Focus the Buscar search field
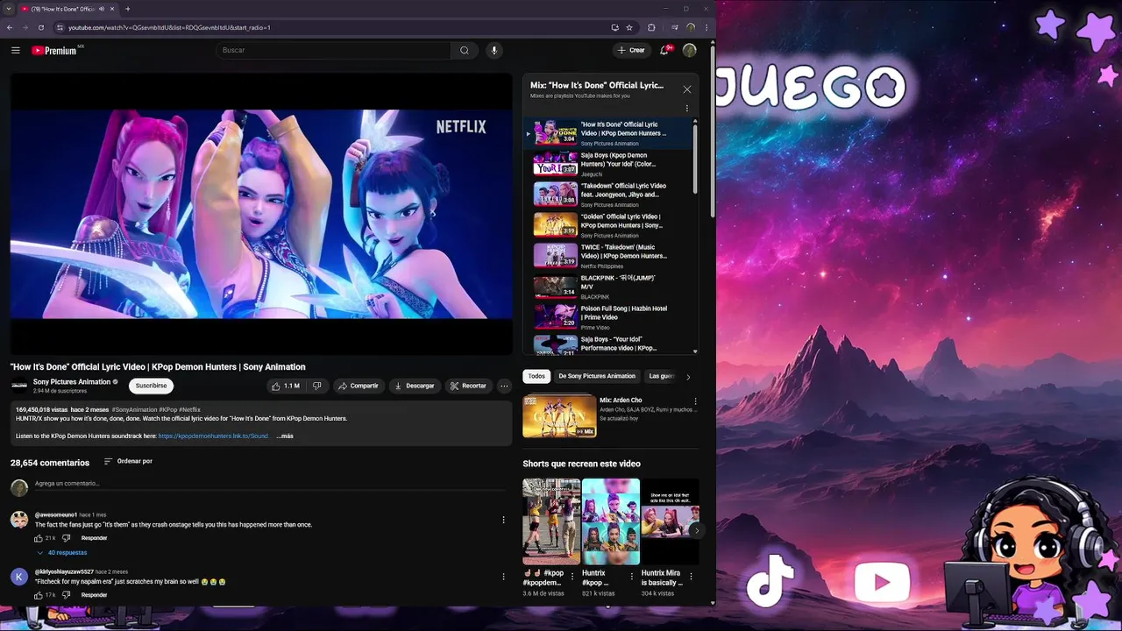1122x631 pixels. (x=333, y=50)
